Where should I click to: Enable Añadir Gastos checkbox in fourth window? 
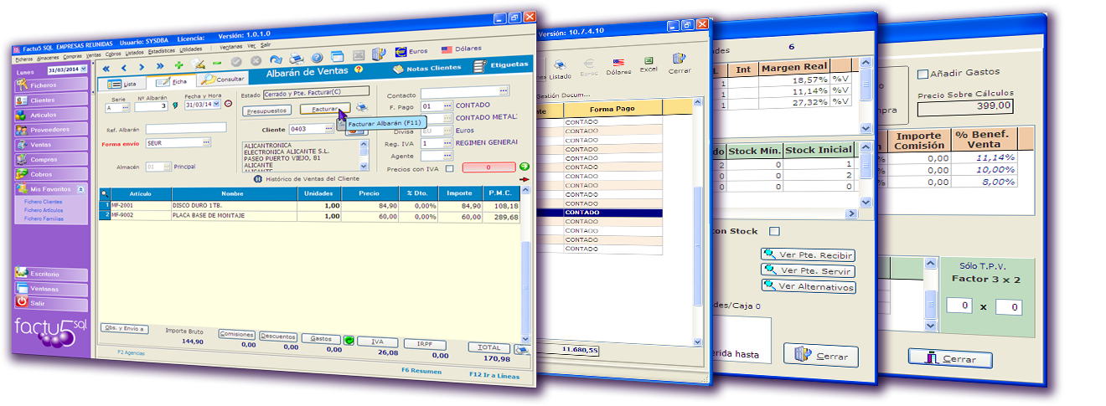coord(923,73)
